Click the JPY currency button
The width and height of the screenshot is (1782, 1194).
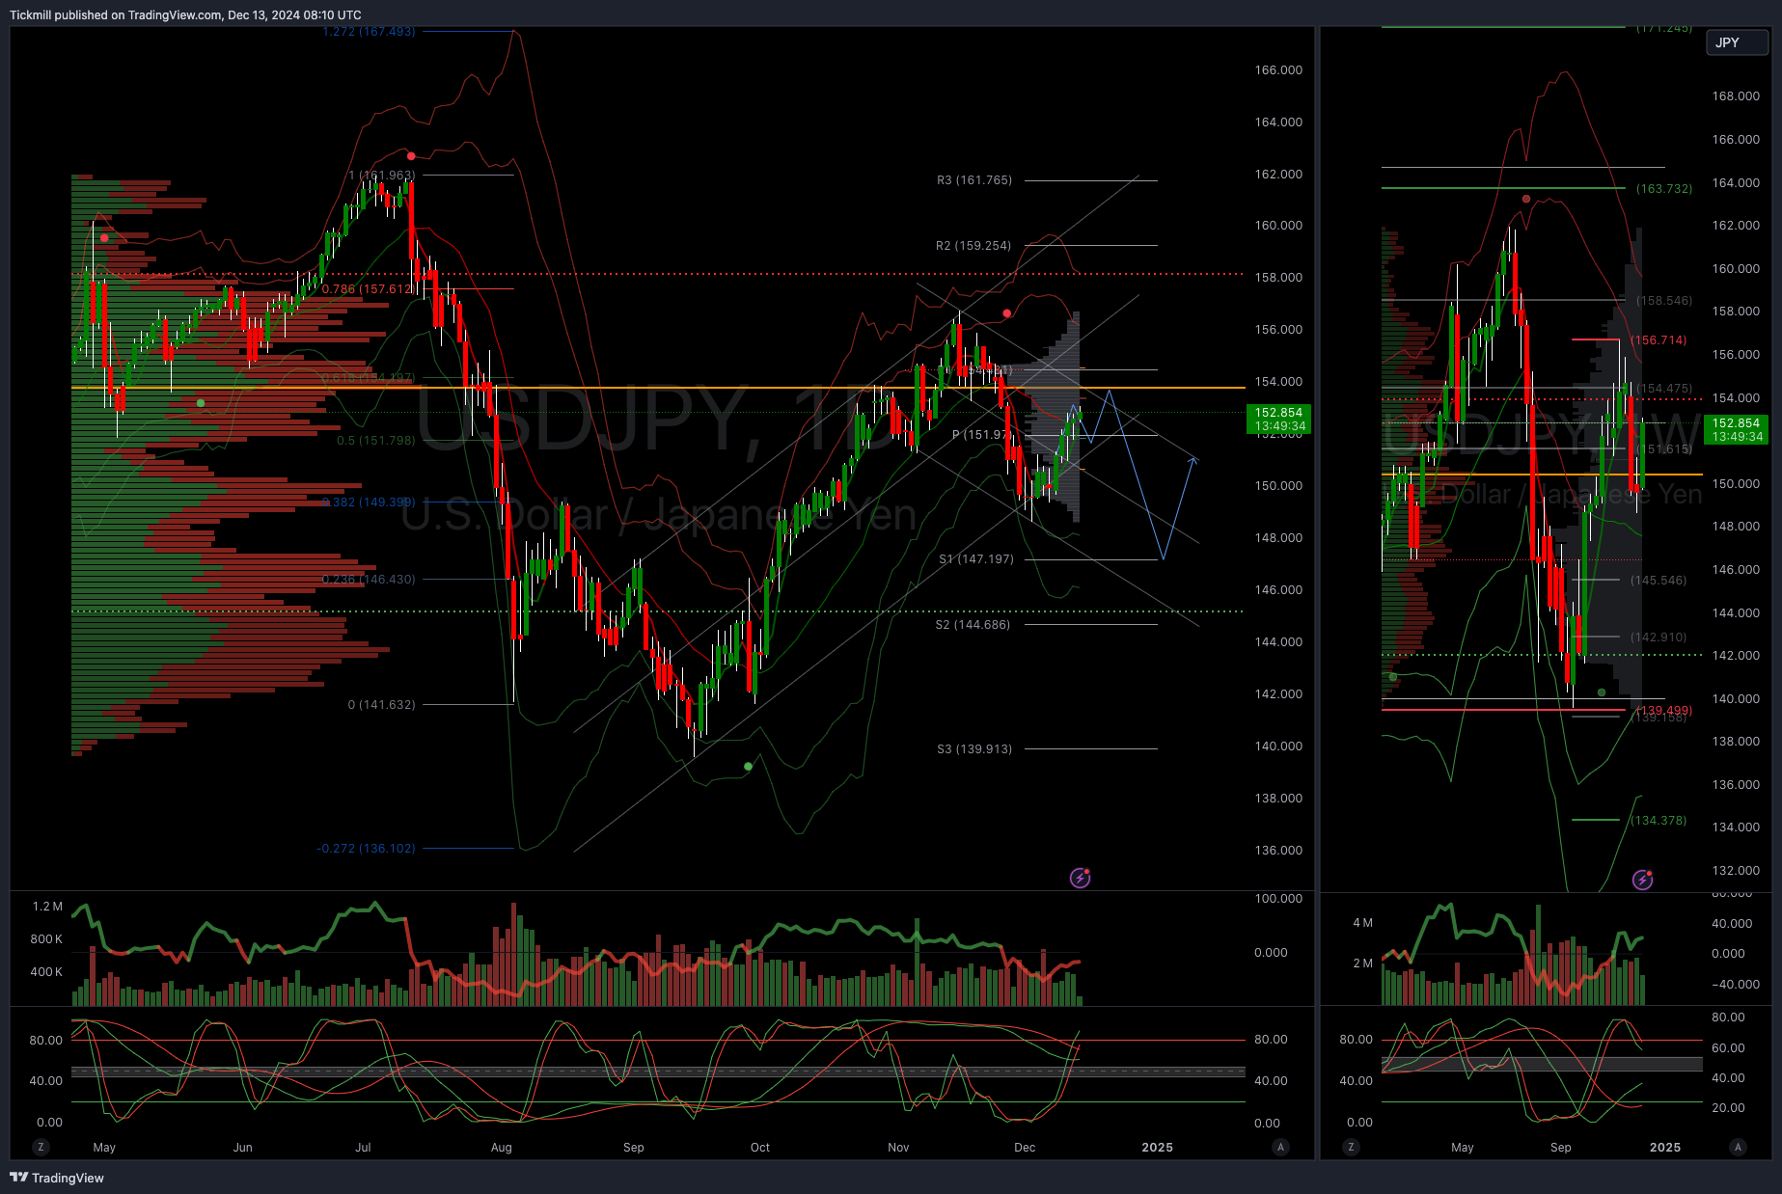point(1738,42)
